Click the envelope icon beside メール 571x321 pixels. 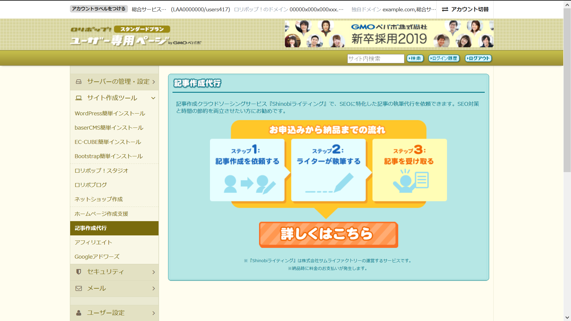tap(79, 288)
